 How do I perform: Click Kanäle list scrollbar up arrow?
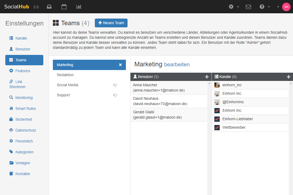291,83
